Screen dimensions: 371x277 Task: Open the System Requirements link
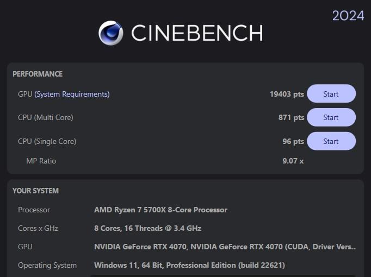(72, 94)
